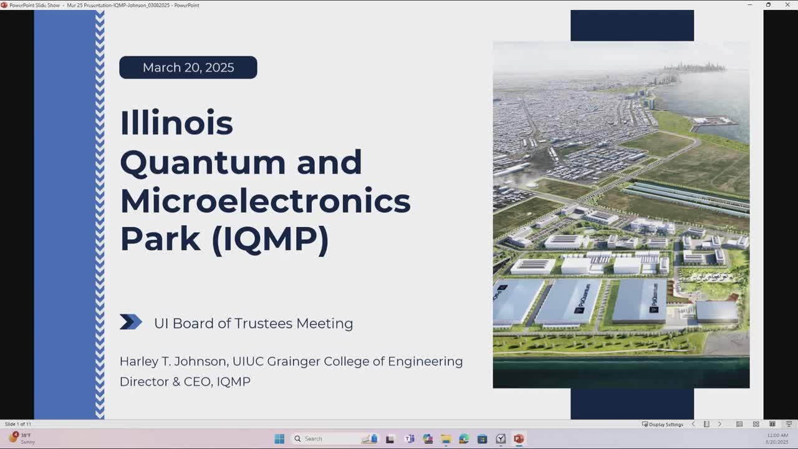Image resolution: width=798 pixels, height=449 pixels.
Task: Click the 'Director & CEO, IQMP' line
Action: [x=185, y=381]
